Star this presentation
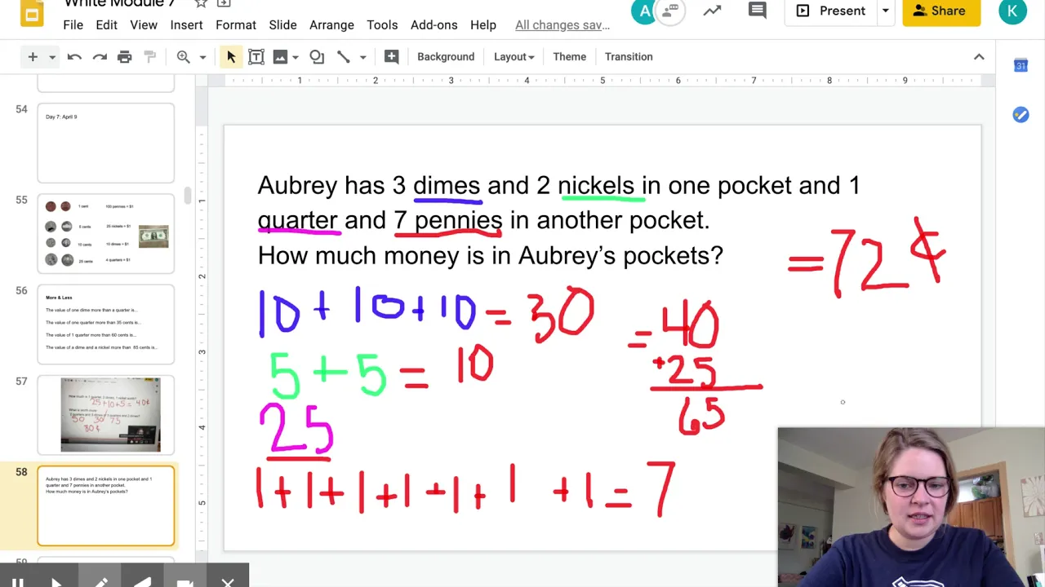The height and width of the screenshot is (587, 1045). [201, 3]
